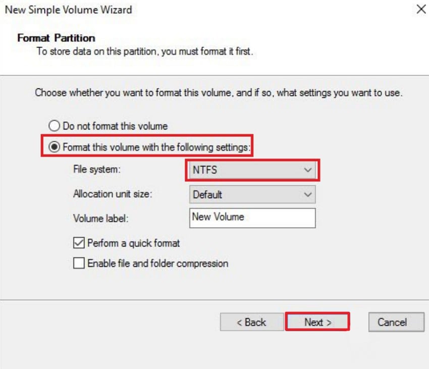Click inside the Volume label text field
This screenshot has width=429, height=369.
tap(252, 218)
